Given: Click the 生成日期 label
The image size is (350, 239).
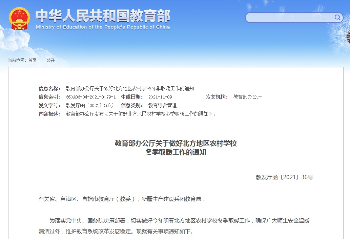Looking at the screenshot, I should pos(132,97).
